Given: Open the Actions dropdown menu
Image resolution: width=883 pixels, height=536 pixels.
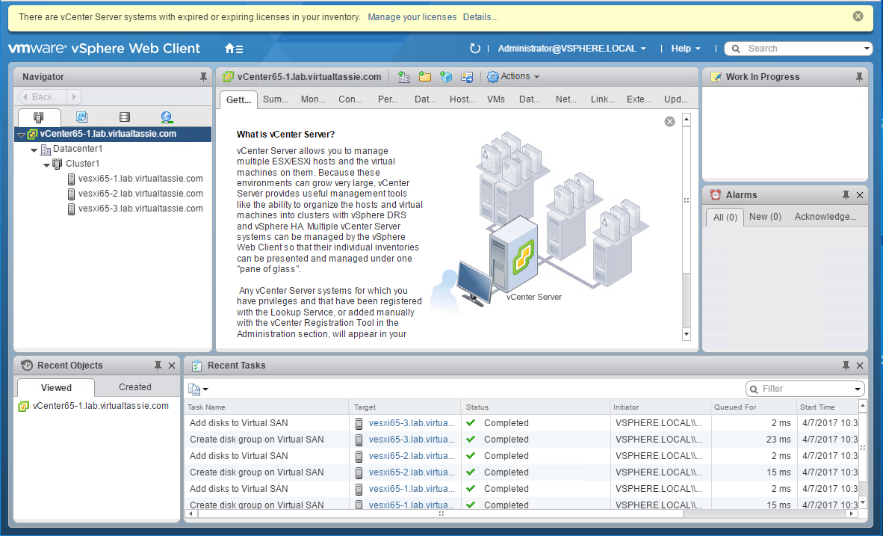Looking at the screenshot, I should (513, 77).
